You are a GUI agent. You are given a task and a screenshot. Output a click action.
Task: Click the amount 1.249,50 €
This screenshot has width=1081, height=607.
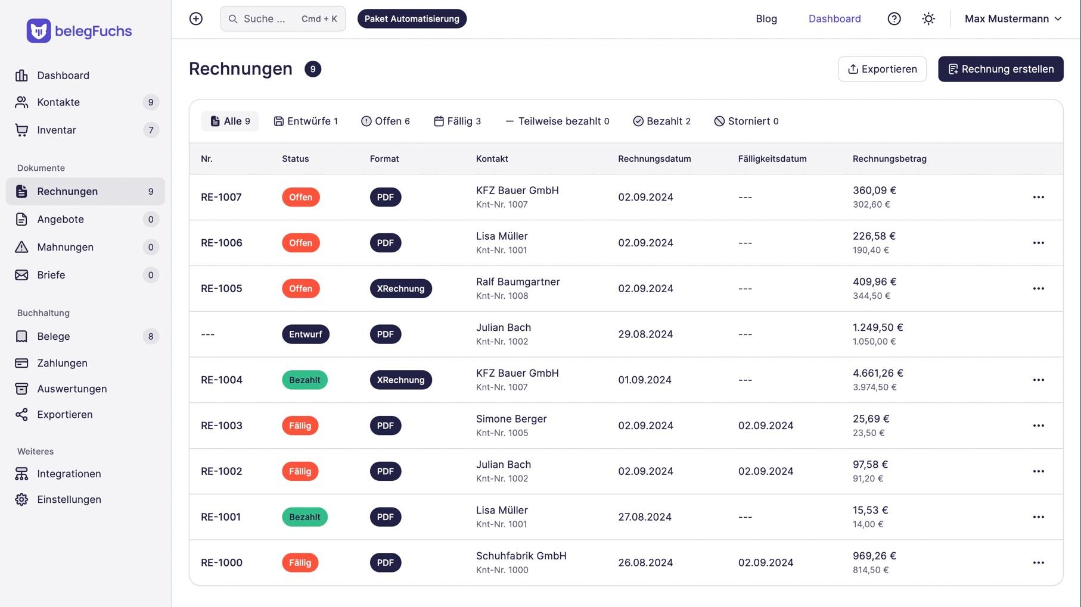[878, 328]
